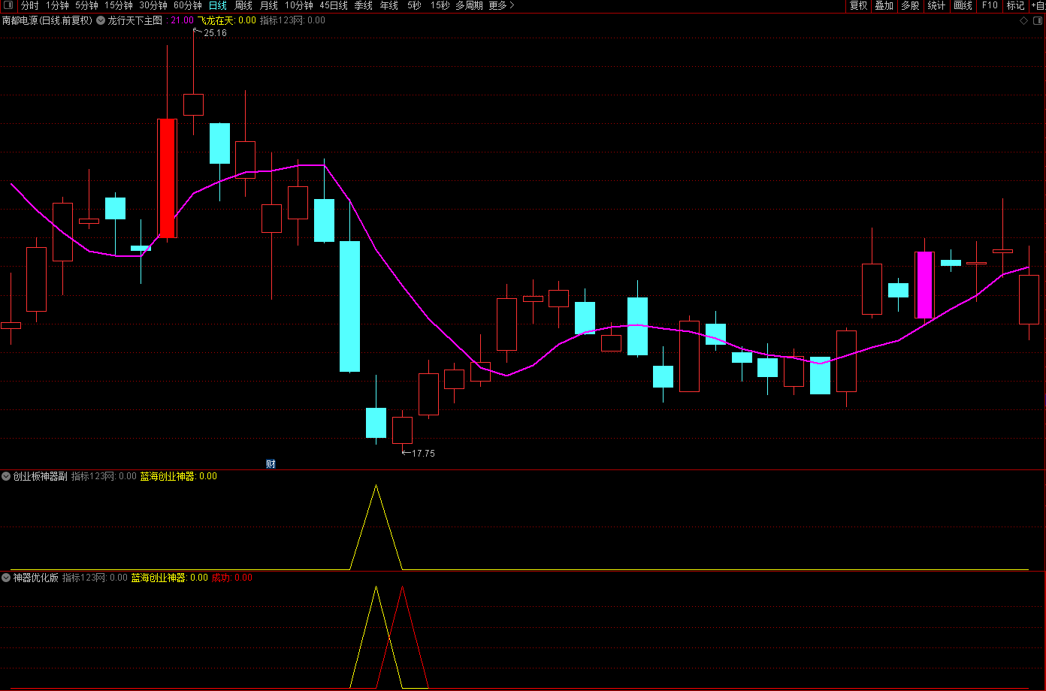Select the 15秒 period
The image size is (1046, 691).
click(x=440, y=5)
